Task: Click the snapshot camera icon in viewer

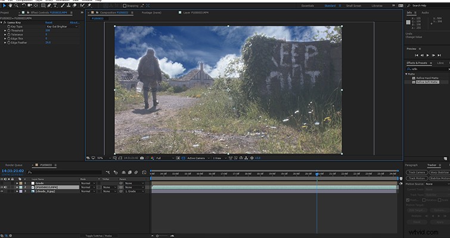Action: tap(142, 158)
